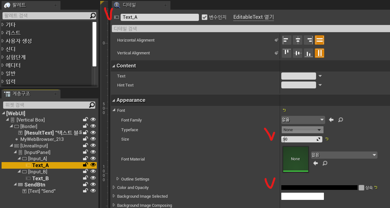Image resolution: width=390 pixels, height=208 pixels.
Task: Set Vertical Alignment to top
Action: click(x=287, y=53)
